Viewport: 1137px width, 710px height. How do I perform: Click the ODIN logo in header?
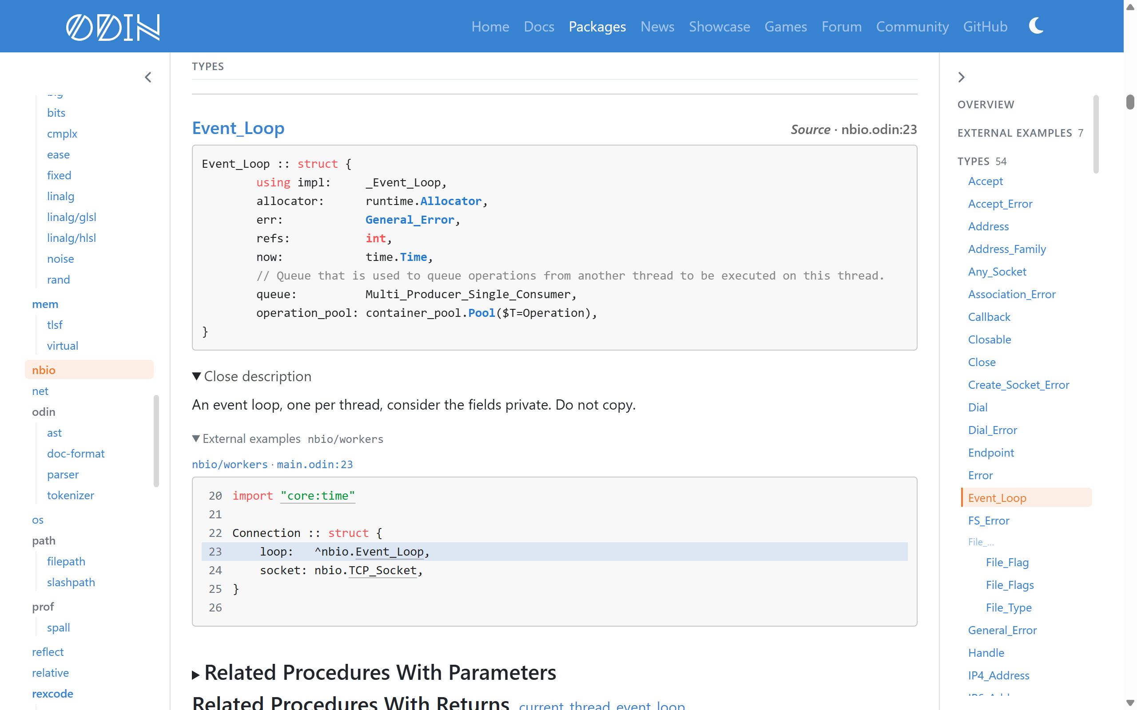113,27
